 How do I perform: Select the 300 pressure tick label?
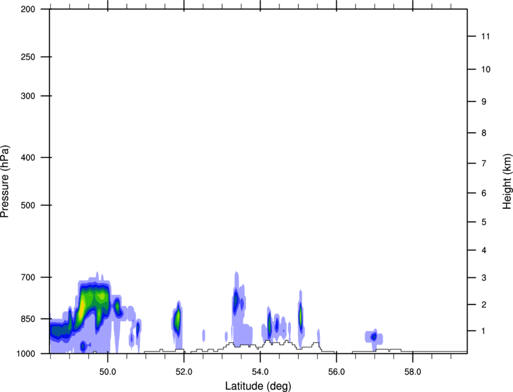(x=28, y=96)
